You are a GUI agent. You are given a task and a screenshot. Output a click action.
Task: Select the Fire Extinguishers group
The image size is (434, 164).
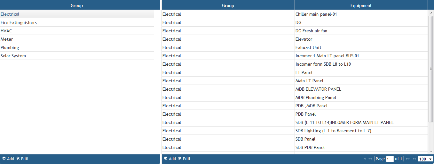pyautogui.click(x=77, y=22)
